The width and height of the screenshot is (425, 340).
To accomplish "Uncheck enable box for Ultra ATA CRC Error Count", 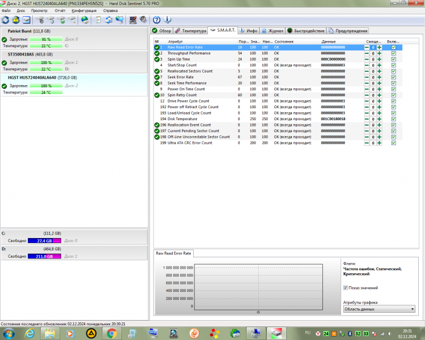I will 394,143.
